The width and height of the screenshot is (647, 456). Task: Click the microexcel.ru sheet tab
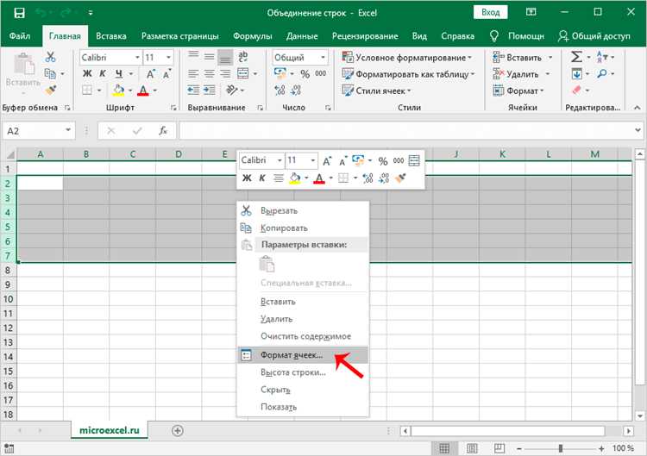click(110, 430)
